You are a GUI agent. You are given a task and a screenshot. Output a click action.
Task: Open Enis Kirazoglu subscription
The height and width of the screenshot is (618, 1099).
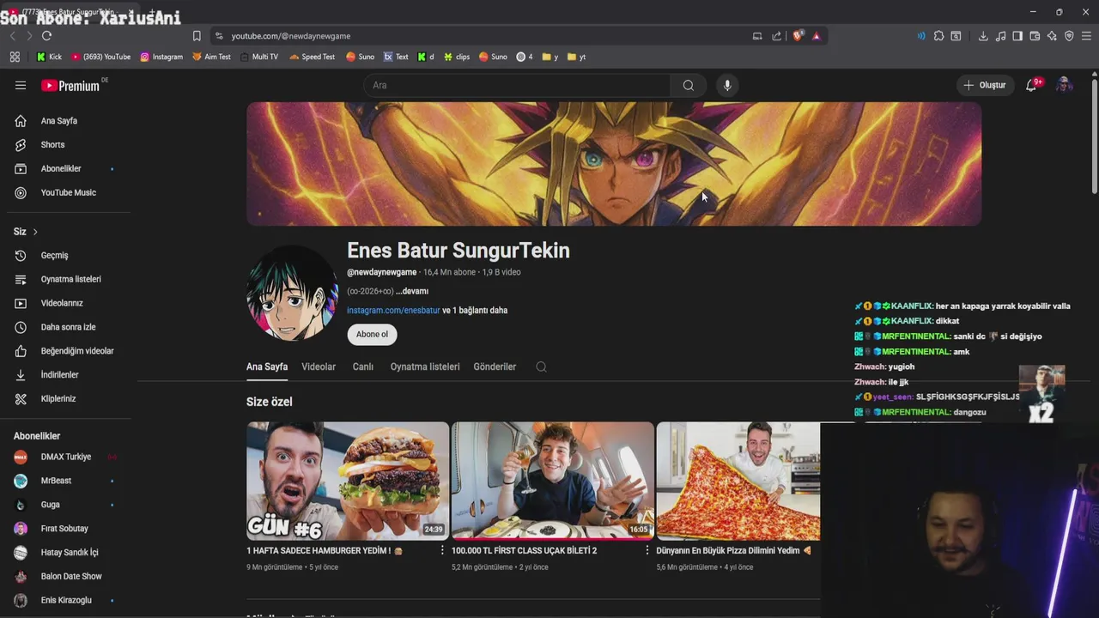pyautogui.click(x=65, y=600)
